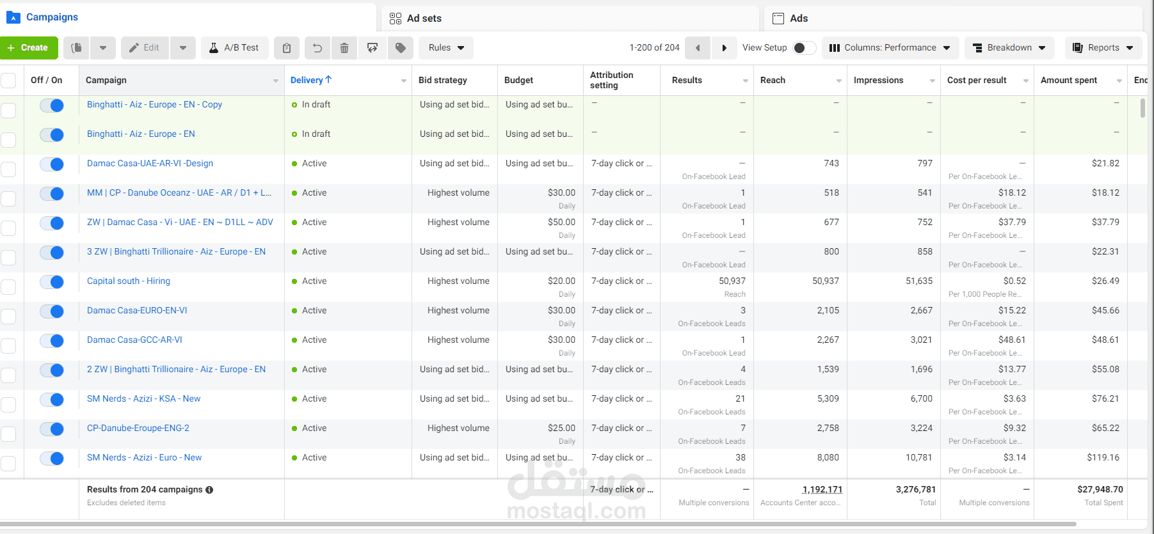Open the Campaign column header menu arrow
Viewport: 1154px width, 534px height.
tap(276, 81)
